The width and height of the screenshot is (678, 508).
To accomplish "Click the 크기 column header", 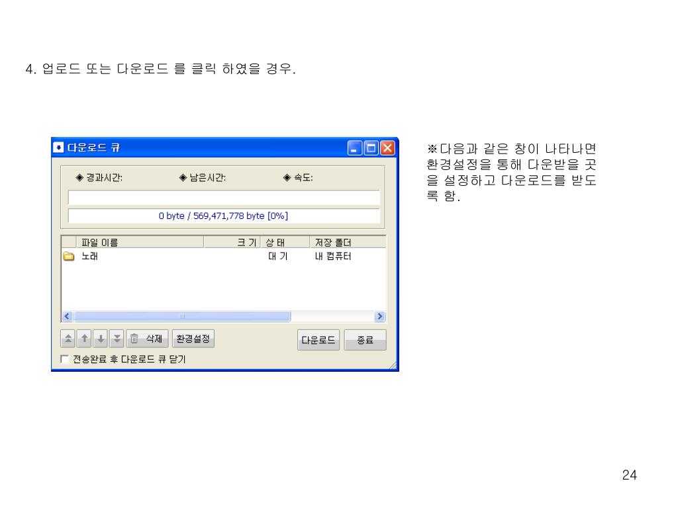I will click(232, 242).
